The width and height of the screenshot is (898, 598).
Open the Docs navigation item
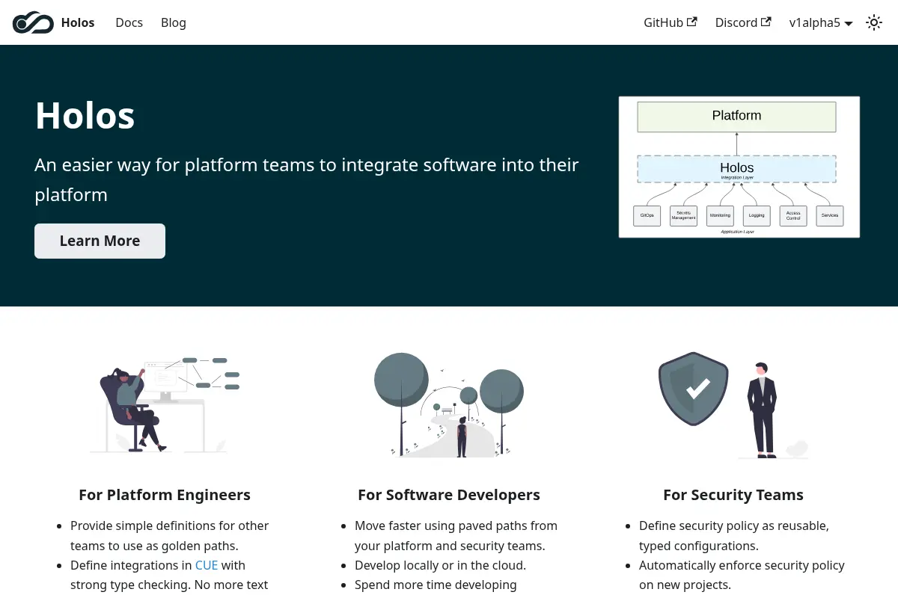point(129,22)
